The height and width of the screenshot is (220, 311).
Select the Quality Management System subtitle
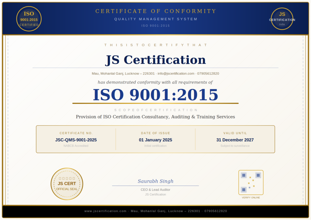pos(155,19)
